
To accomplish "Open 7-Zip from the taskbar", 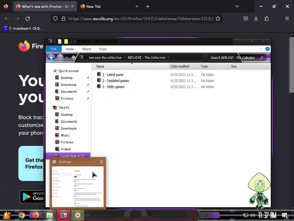I will point(63,215).
